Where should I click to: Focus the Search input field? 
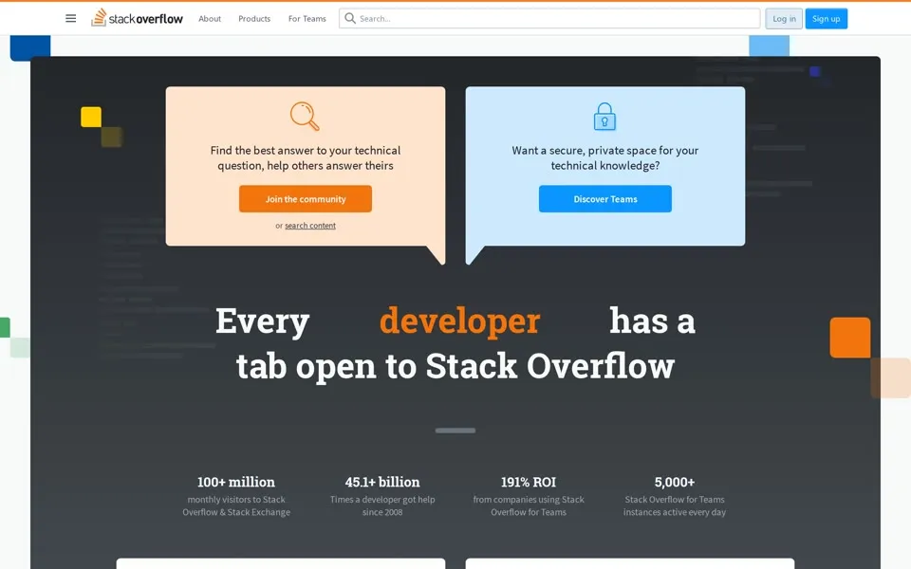(x=549, y=19)
